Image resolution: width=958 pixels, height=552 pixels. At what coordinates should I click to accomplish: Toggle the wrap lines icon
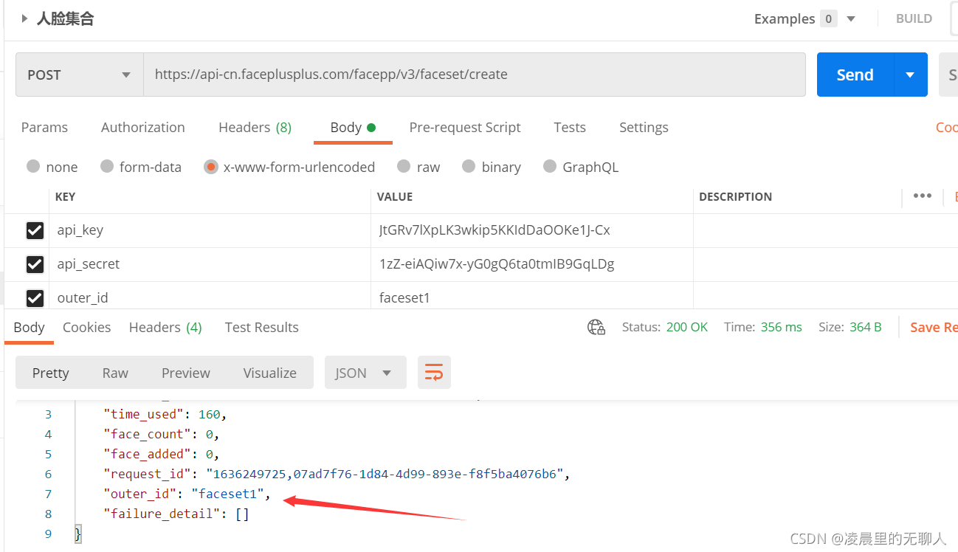[x=434, y=373]
